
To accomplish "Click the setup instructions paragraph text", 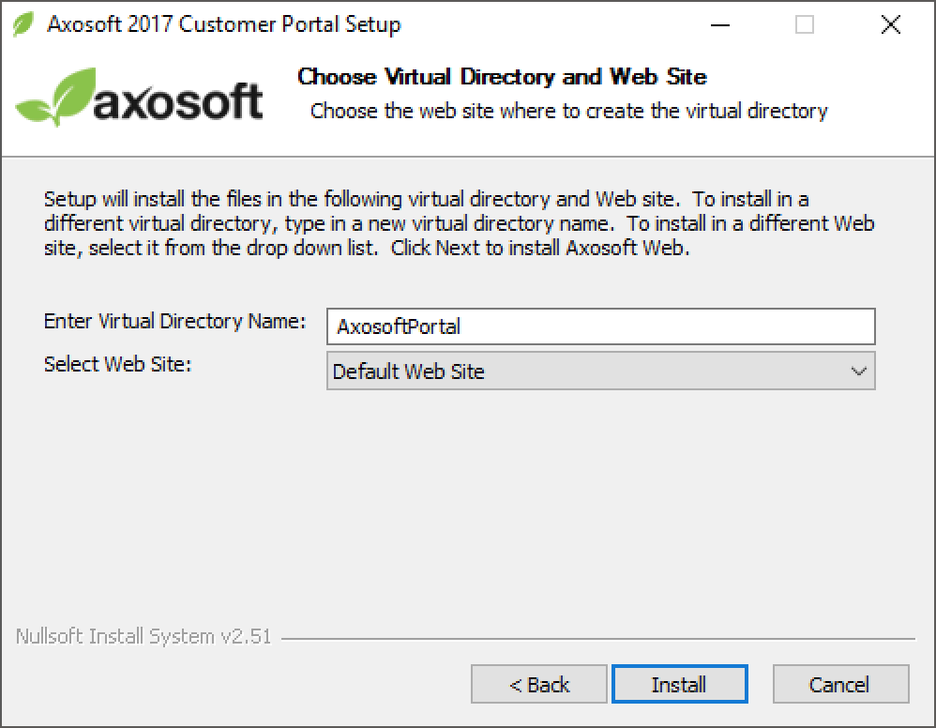I will point(460,223).
